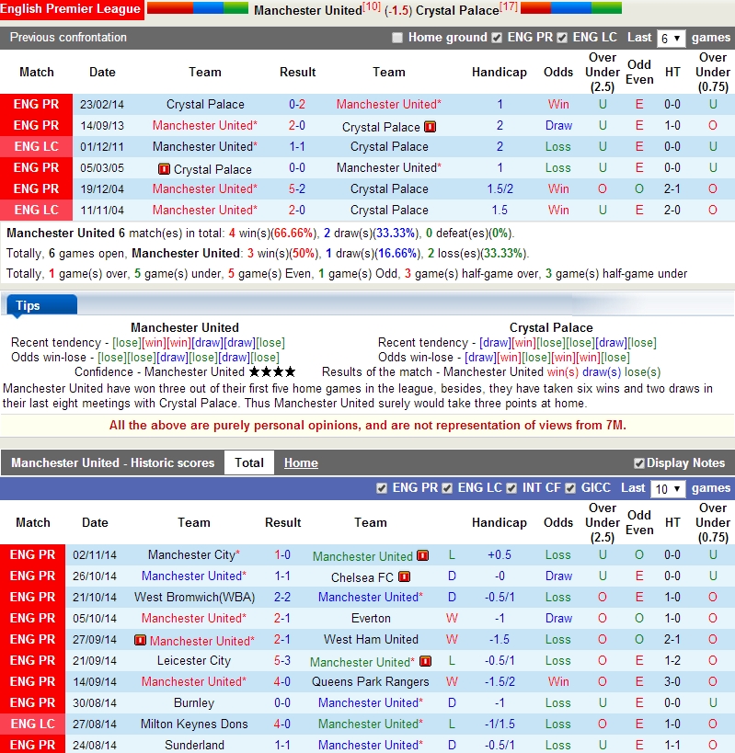The image size is (735, 753).
Task: Open Milton Keynes Dons team link
Action: click(x=193, y=724)
